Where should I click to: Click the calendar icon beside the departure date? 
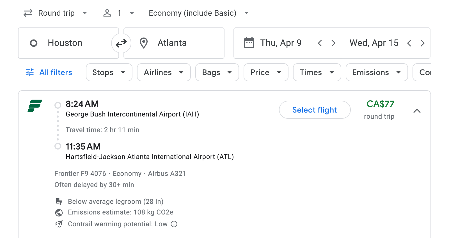coord(249,43)
